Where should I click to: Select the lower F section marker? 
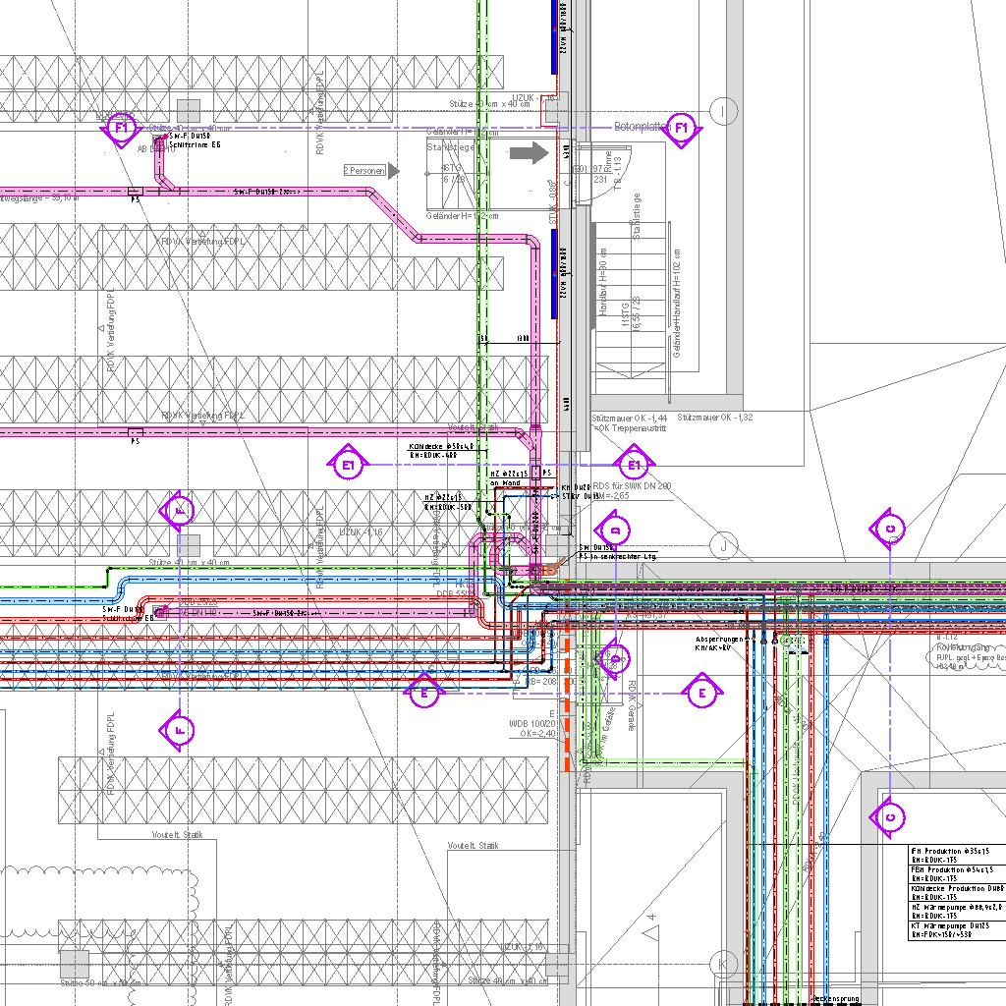pyautogui.click(x=178, y=730)
